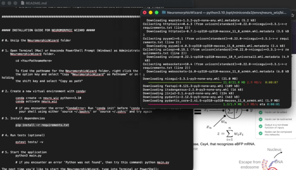Click the 'Nodes can be composed into networks' text

(278, 133)
